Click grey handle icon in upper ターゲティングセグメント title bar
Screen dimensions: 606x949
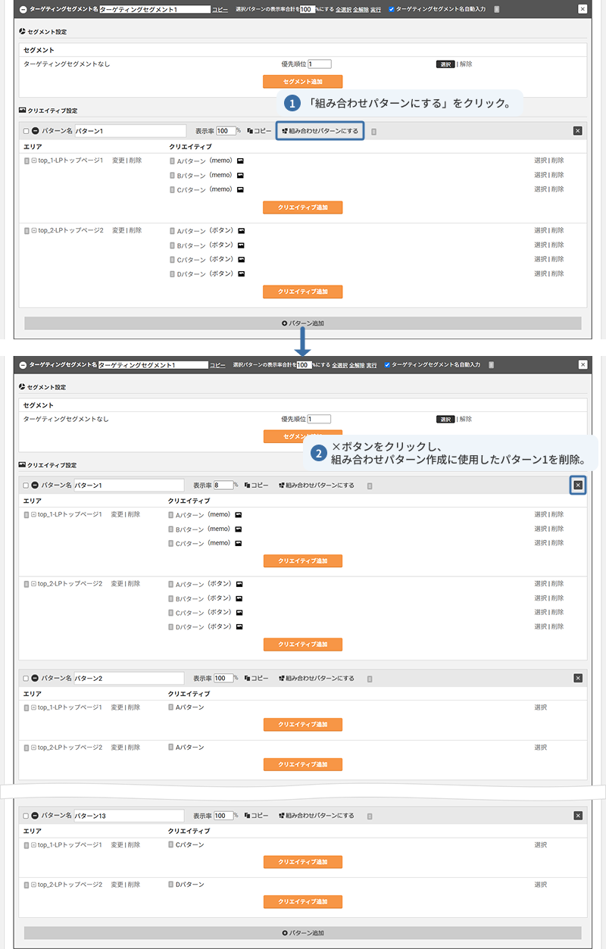[496, 9]
